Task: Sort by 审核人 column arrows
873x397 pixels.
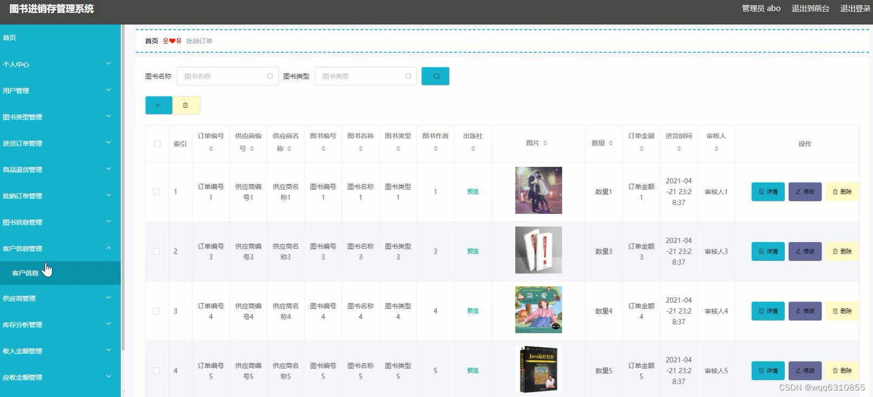Action: (x=716, y=148)
